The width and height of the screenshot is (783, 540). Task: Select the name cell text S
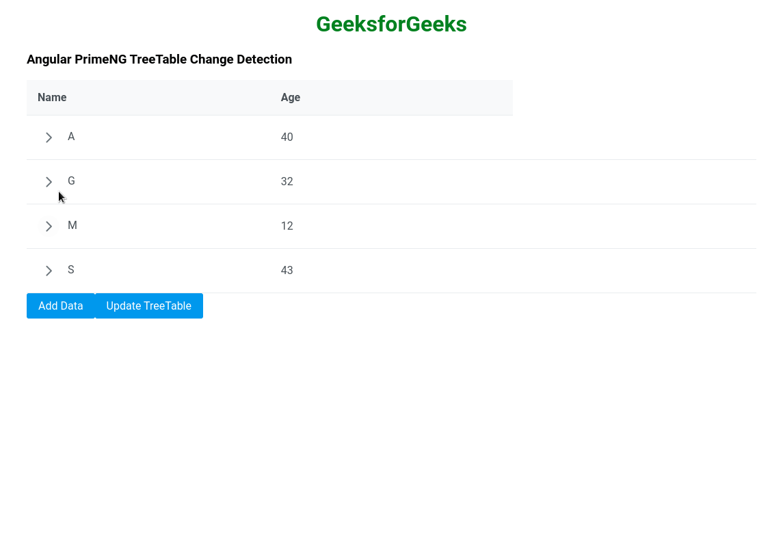click(x=71, y=270)
